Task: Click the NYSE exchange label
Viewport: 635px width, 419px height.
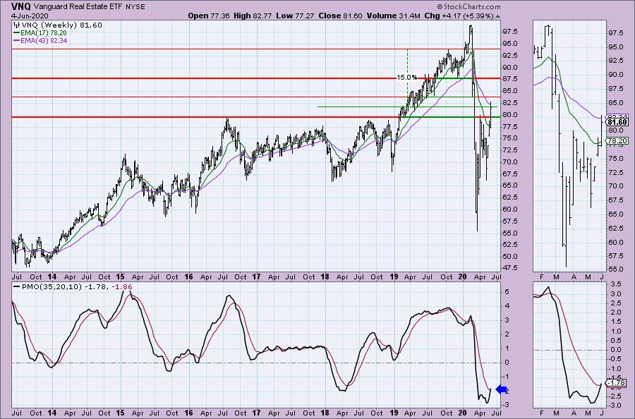Action: point(135,7)
